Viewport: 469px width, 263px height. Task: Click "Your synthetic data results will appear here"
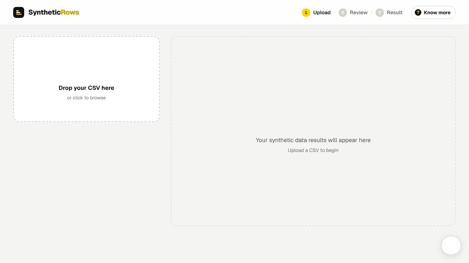point(313,140)
